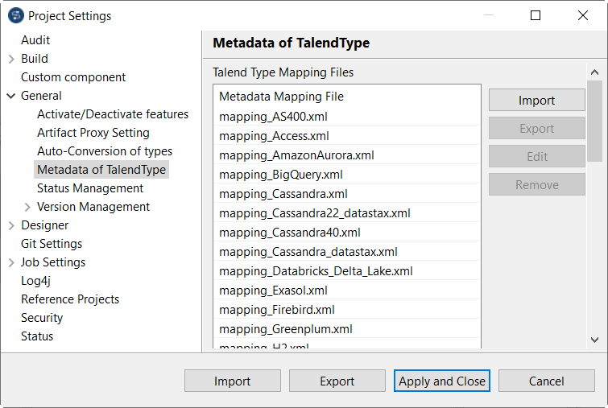Viewport: 608px width, 408px height.
Task: Expand the Job Settings node
Action: coord(11,262)
